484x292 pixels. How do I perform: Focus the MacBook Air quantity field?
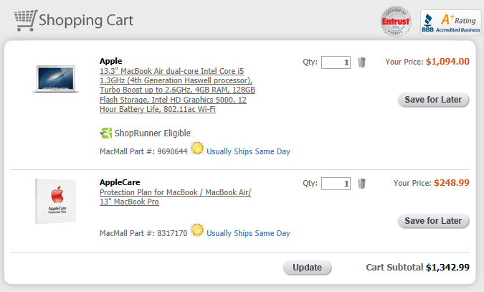coord(336,62)
